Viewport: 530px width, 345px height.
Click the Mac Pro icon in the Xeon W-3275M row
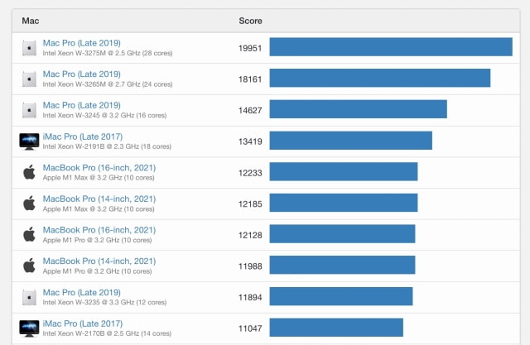point(29,48)
